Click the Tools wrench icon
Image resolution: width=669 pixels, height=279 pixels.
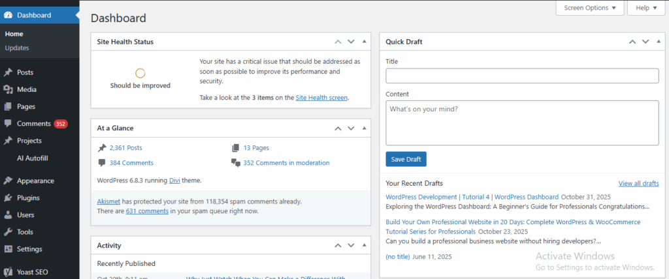[x=8, y=232]
